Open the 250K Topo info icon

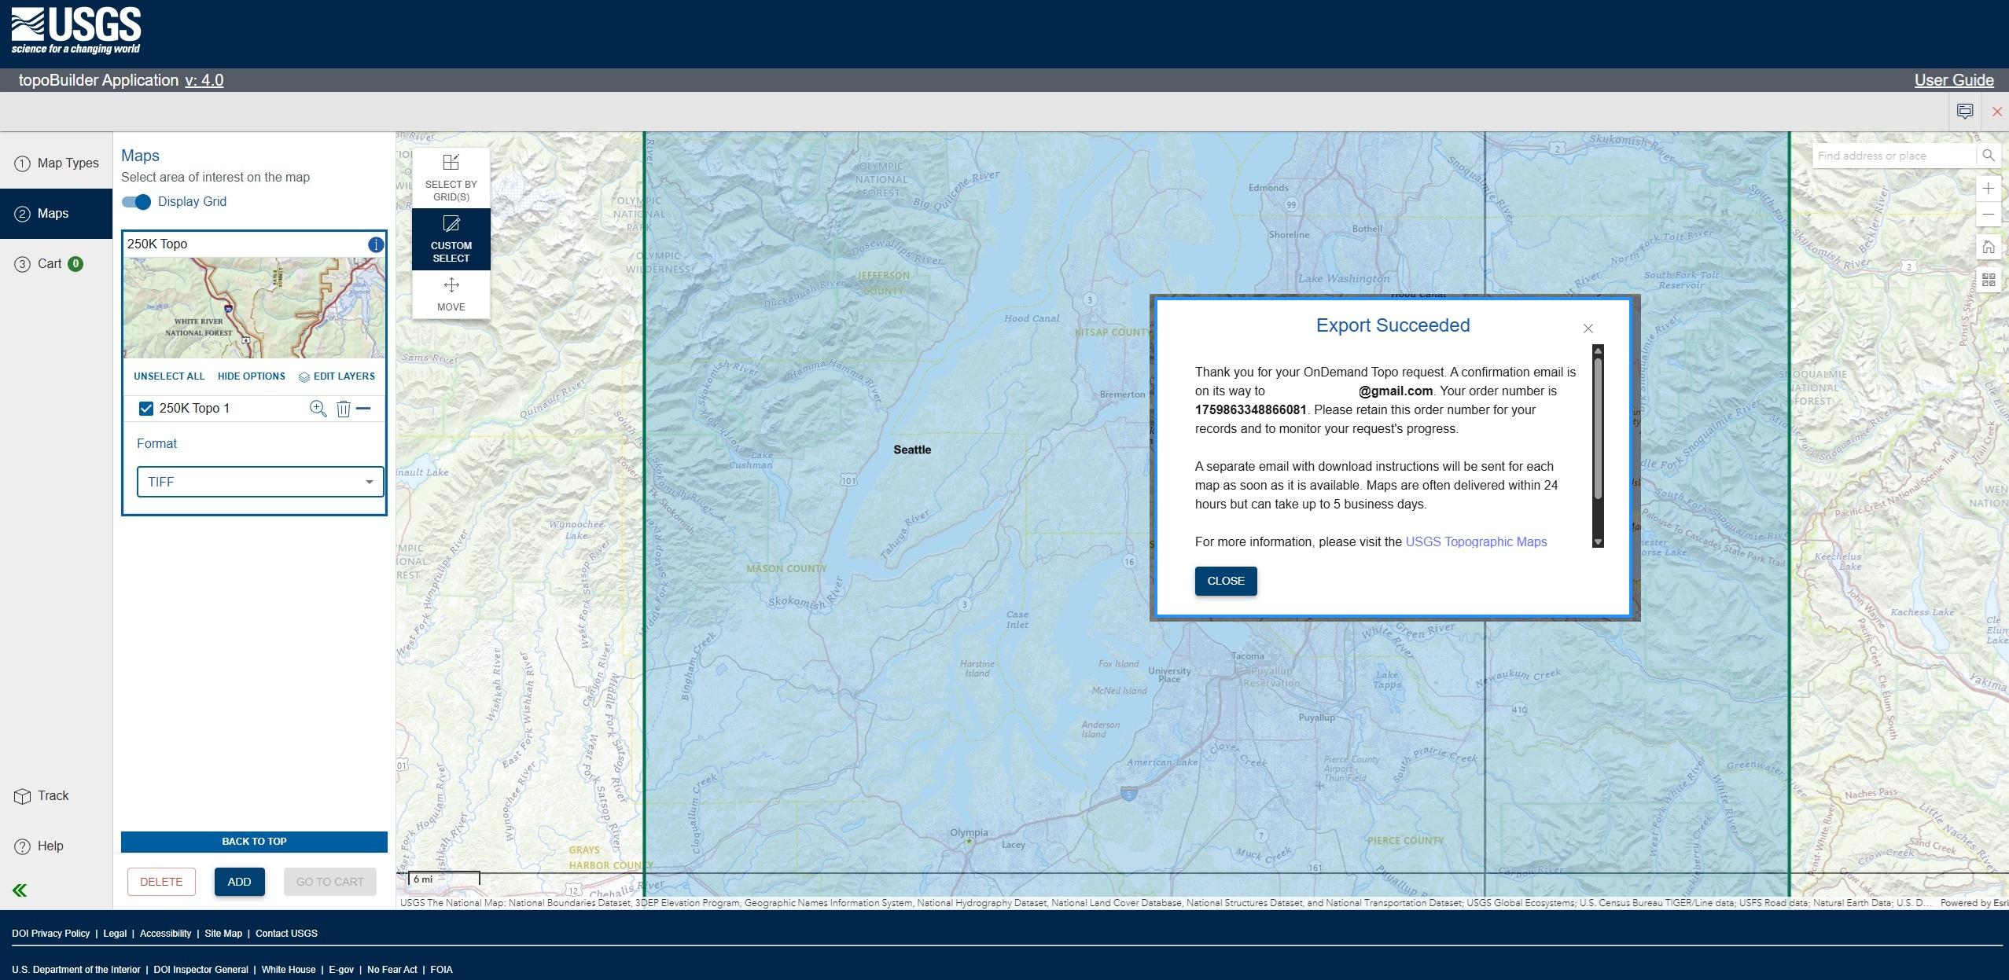[376, 244]
